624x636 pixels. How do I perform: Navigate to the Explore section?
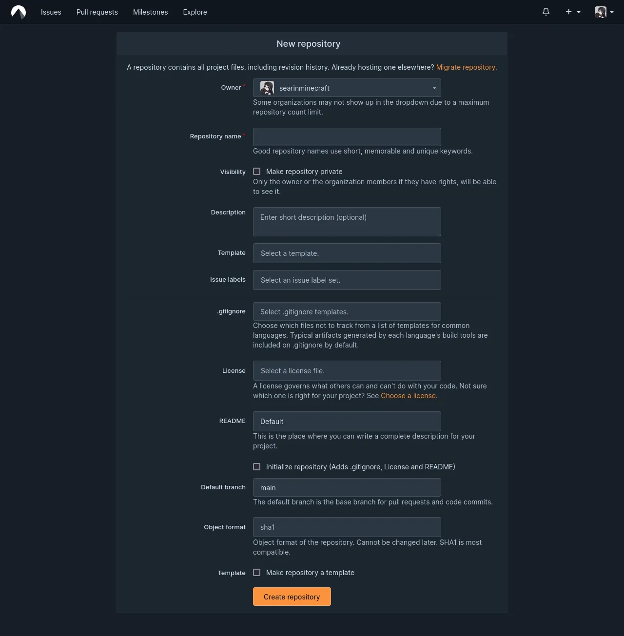click(x=195, y=12)
